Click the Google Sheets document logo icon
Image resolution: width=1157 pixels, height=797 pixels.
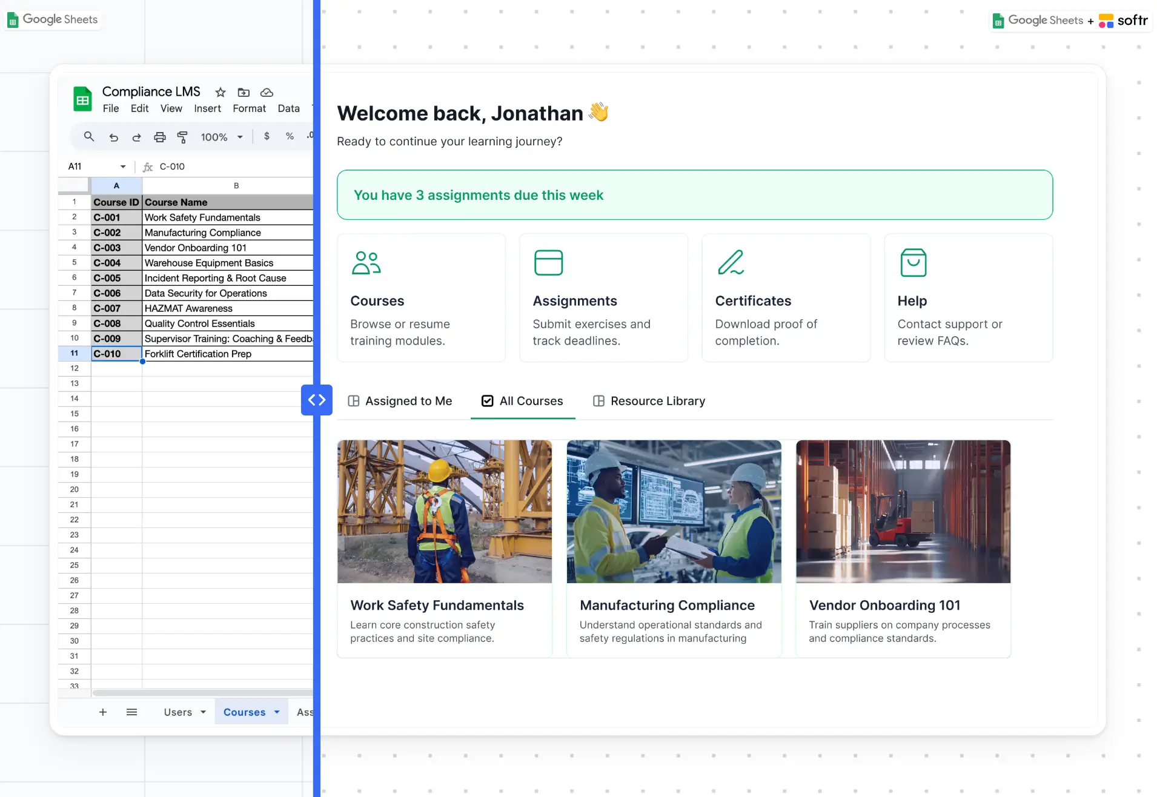[82, 99]
